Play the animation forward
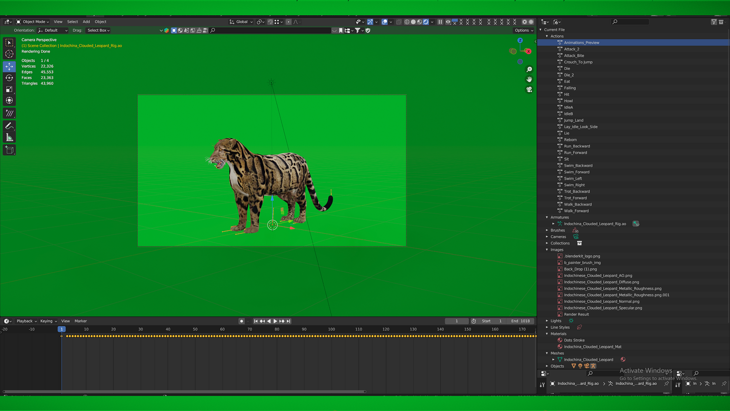The image size is (730, 411). [275, 321]
